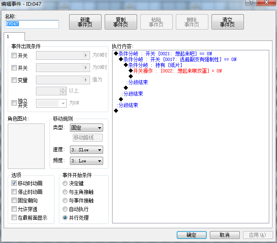Check the 固定朝向 option
277x243 pixels.
coord(14,200)
